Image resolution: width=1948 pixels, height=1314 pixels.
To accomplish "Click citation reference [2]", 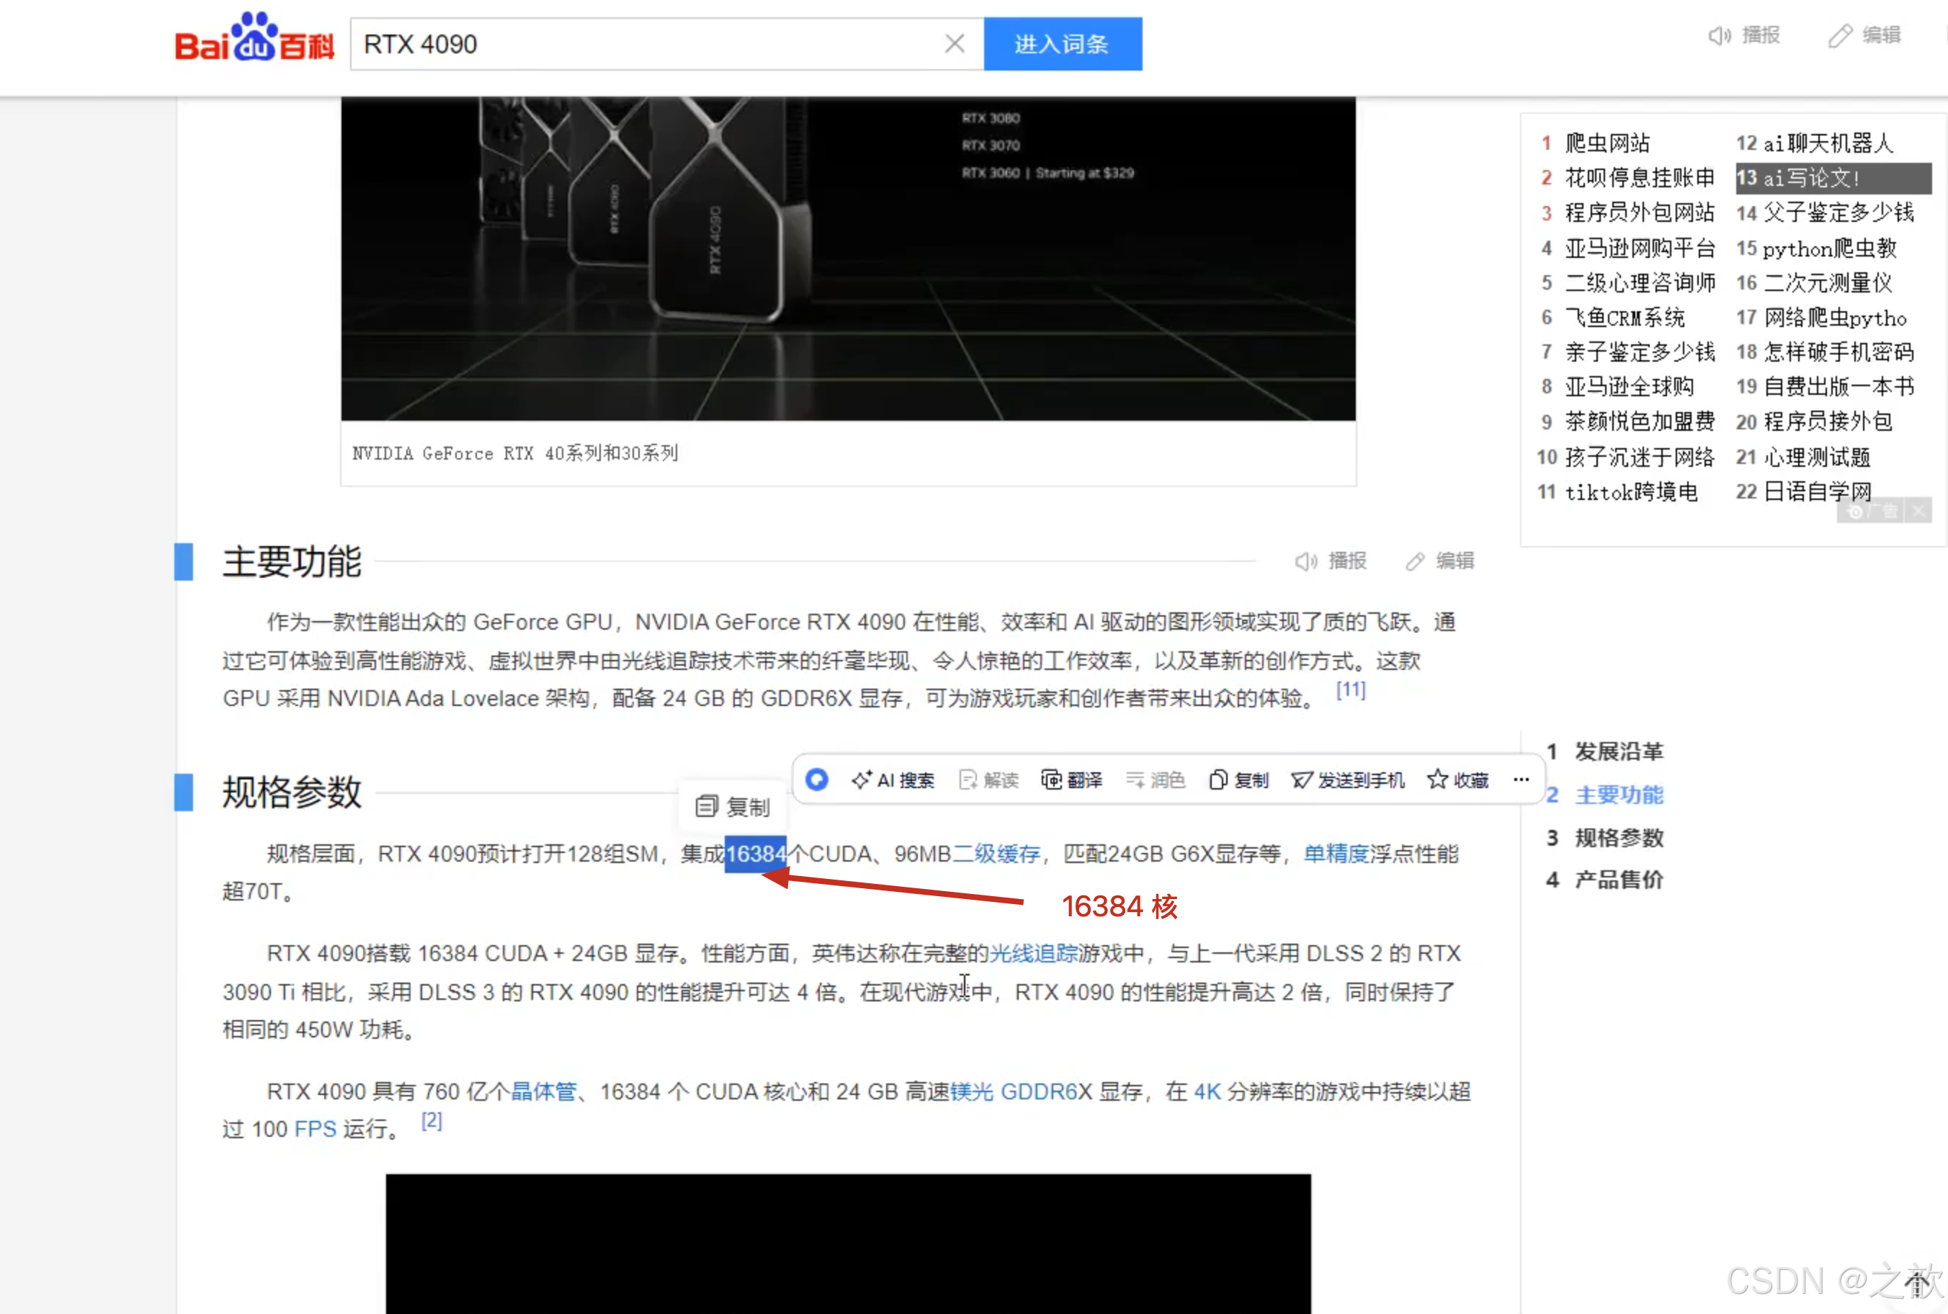I will [432, 1121].
